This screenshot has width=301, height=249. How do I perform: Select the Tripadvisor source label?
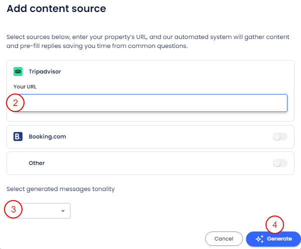[44, 71]
